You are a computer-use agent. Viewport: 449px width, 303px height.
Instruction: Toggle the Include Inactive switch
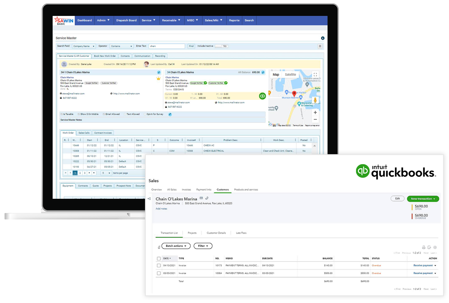pyautogui.click(x=222, y=46)
